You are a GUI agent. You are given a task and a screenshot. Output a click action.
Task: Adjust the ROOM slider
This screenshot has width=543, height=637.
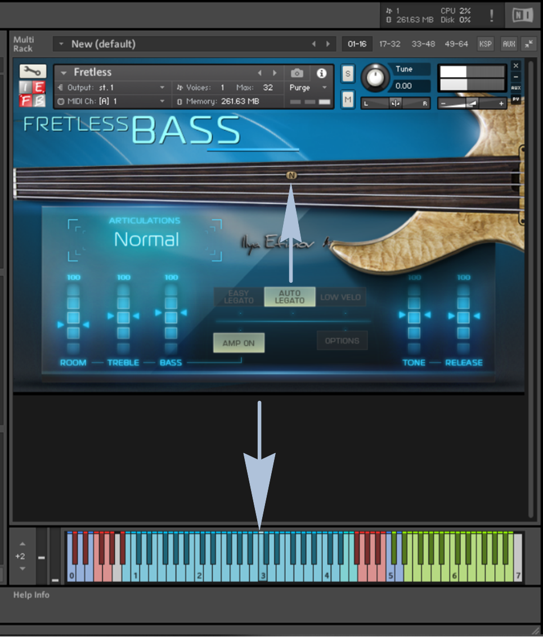[73, 320]
